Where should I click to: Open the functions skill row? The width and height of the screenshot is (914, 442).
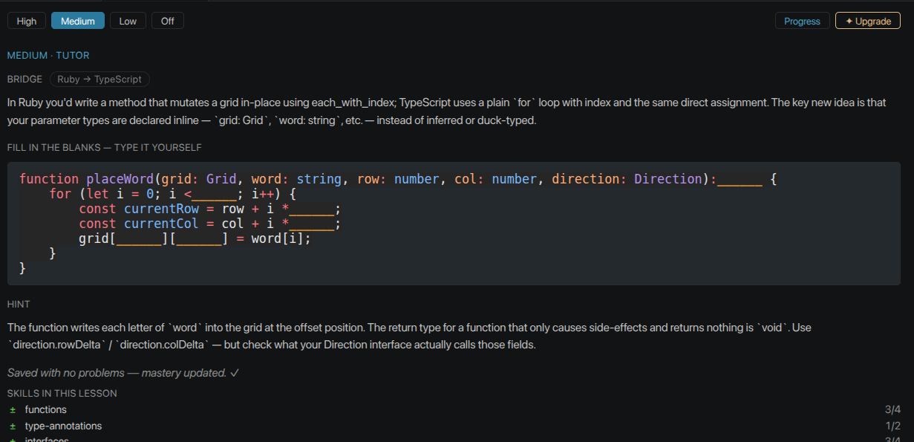[454, 410]
